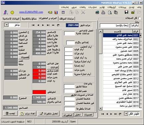The image size is (144, 125).
Task: Click the scissors cut icon
Action: 83,12
